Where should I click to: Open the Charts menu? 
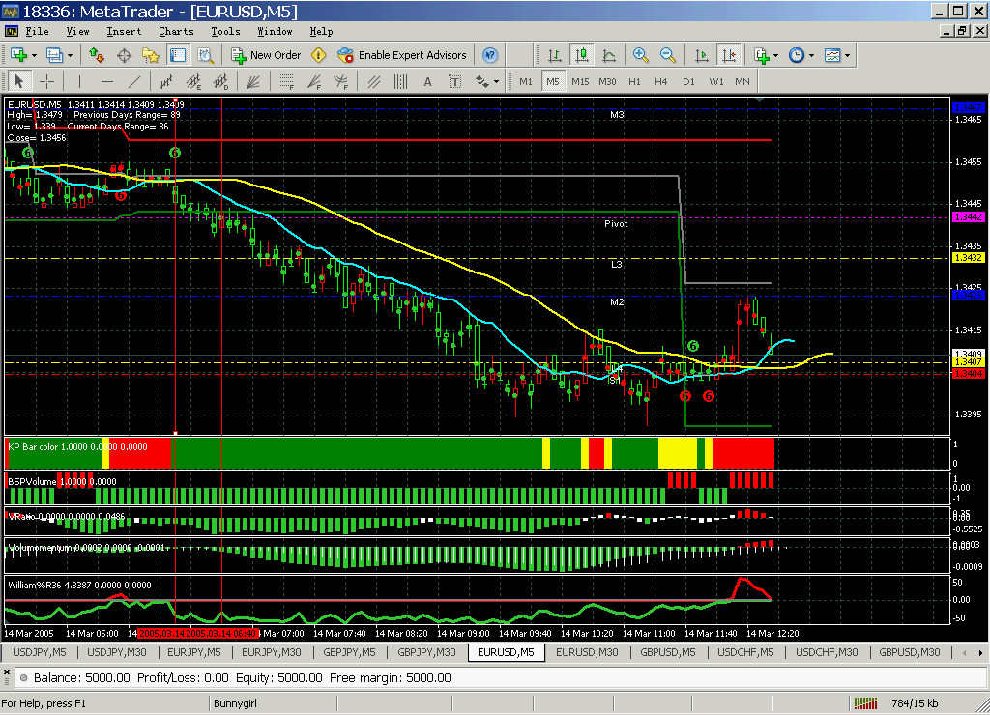point(176,31)
